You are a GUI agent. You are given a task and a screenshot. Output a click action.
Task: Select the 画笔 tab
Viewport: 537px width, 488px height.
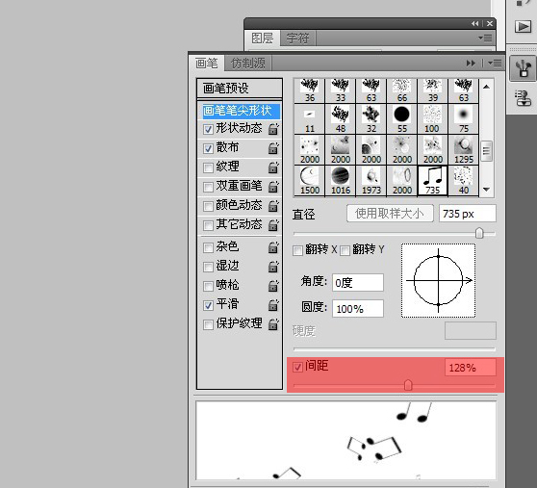tap(207, 64)
